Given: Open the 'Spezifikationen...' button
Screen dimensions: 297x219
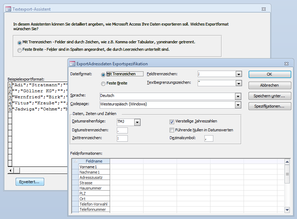Looking at the screenshot, I should (269, 106).
